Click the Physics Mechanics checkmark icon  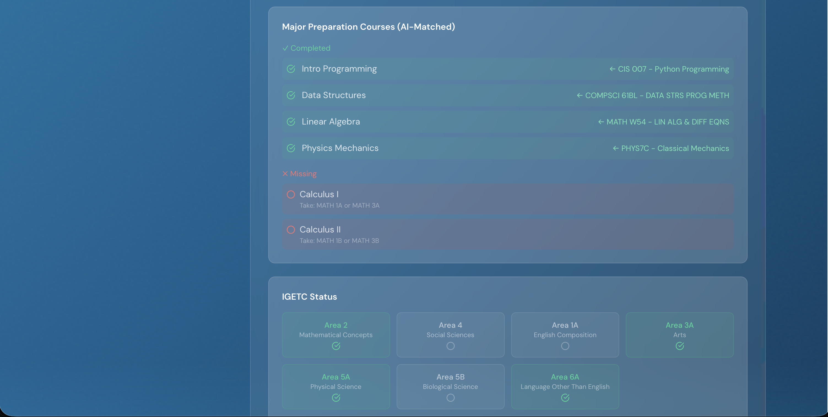[291, 148]
